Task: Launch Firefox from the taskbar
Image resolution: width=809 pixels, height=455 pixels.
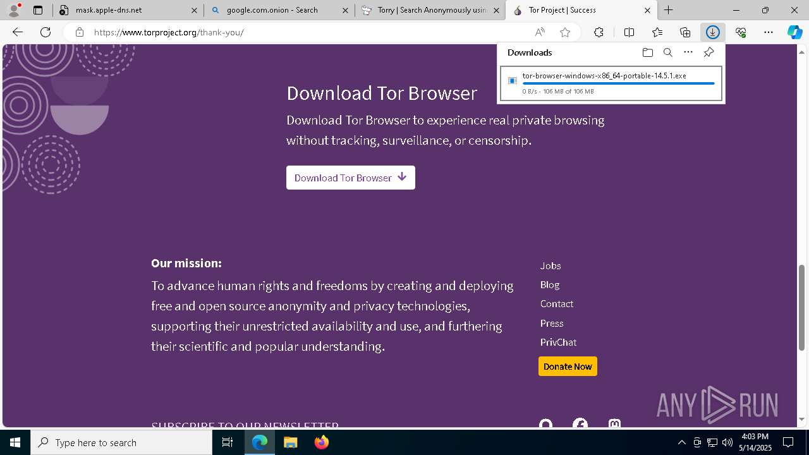Action: click(x=321, y=442)
